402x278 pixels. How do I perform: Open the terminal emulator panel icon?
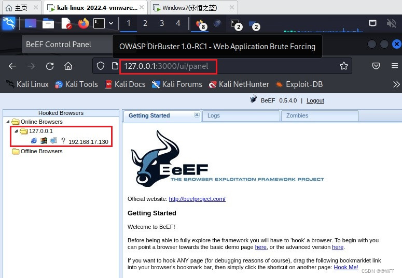pyautogui.click(x=99, y=23)
